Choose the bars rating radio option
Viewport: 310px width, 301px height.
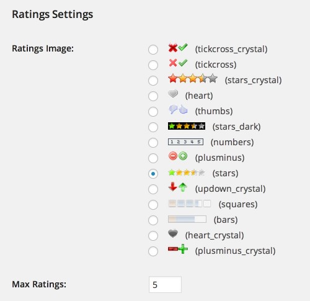coord(153,220)
